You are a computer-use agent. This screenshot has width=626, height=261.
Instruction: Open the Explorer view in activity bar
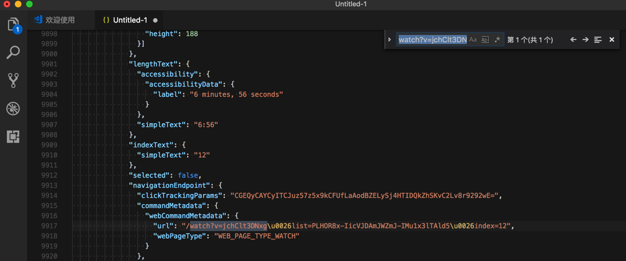pyautogui.click(x=13, y=25)
